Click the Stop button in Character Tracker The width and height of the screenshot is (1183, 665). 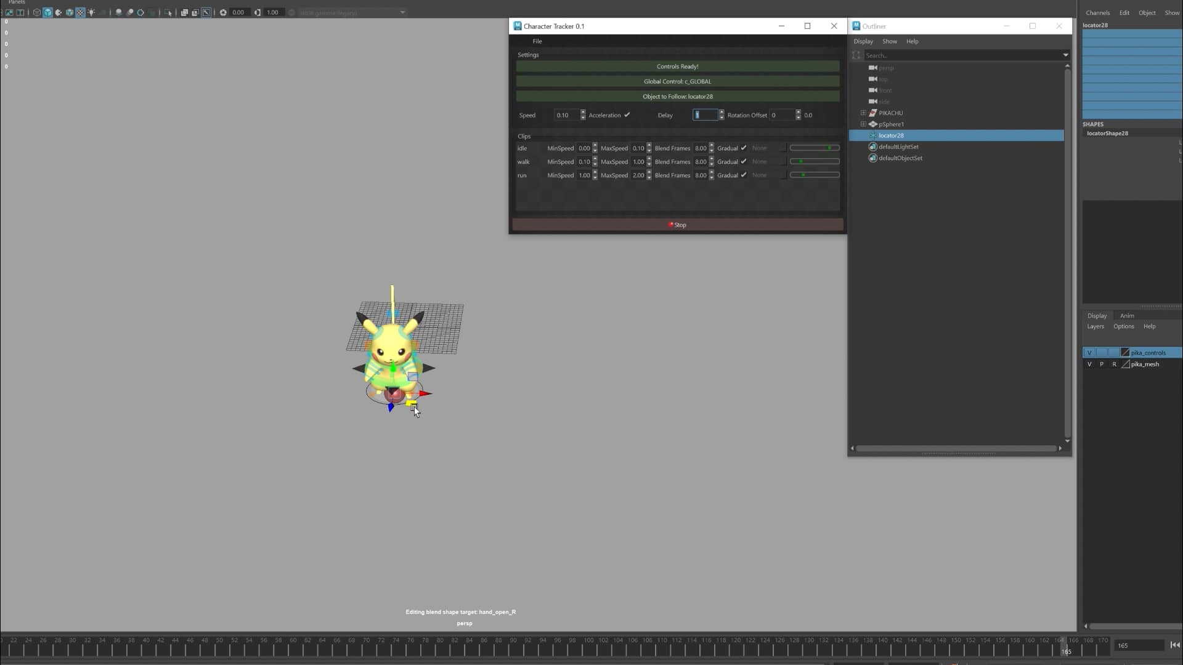(677, 225)
